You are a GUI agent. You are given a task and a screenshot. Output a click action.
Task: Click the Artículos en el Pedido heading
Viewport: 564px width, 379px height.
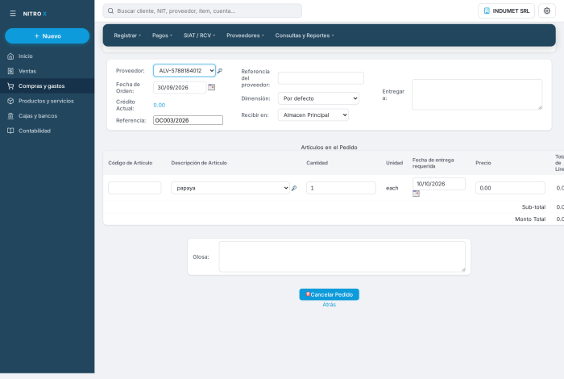[x=329, y=148]
